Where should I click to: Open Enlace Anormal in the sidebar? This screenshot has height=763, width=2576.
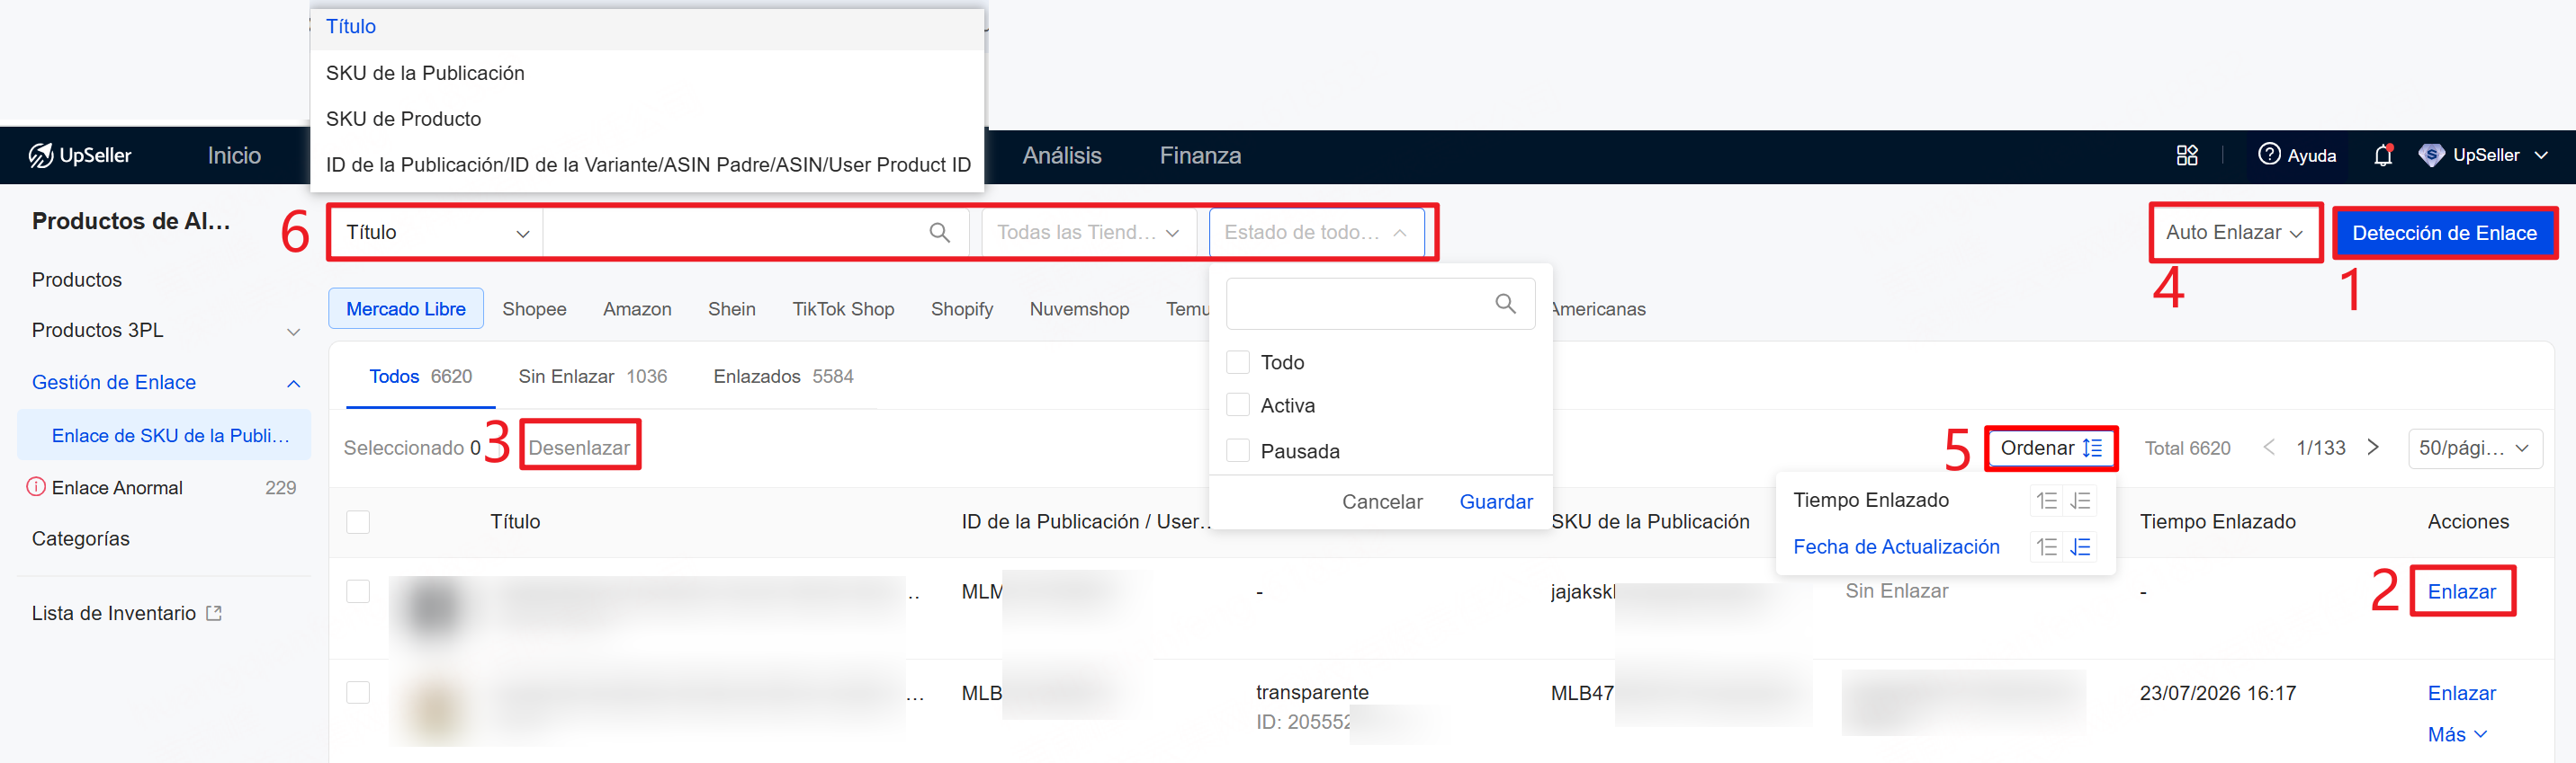(117, 487)
